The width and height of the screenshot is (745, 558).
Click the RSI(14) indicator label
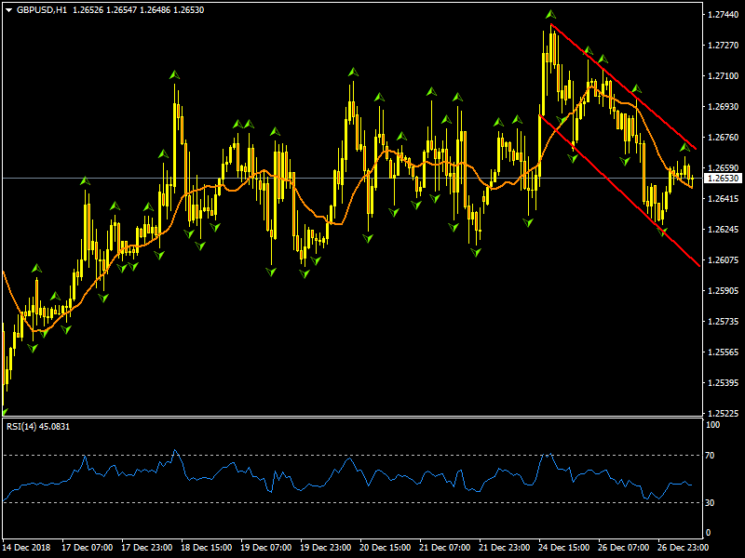[x=39, y=427]
